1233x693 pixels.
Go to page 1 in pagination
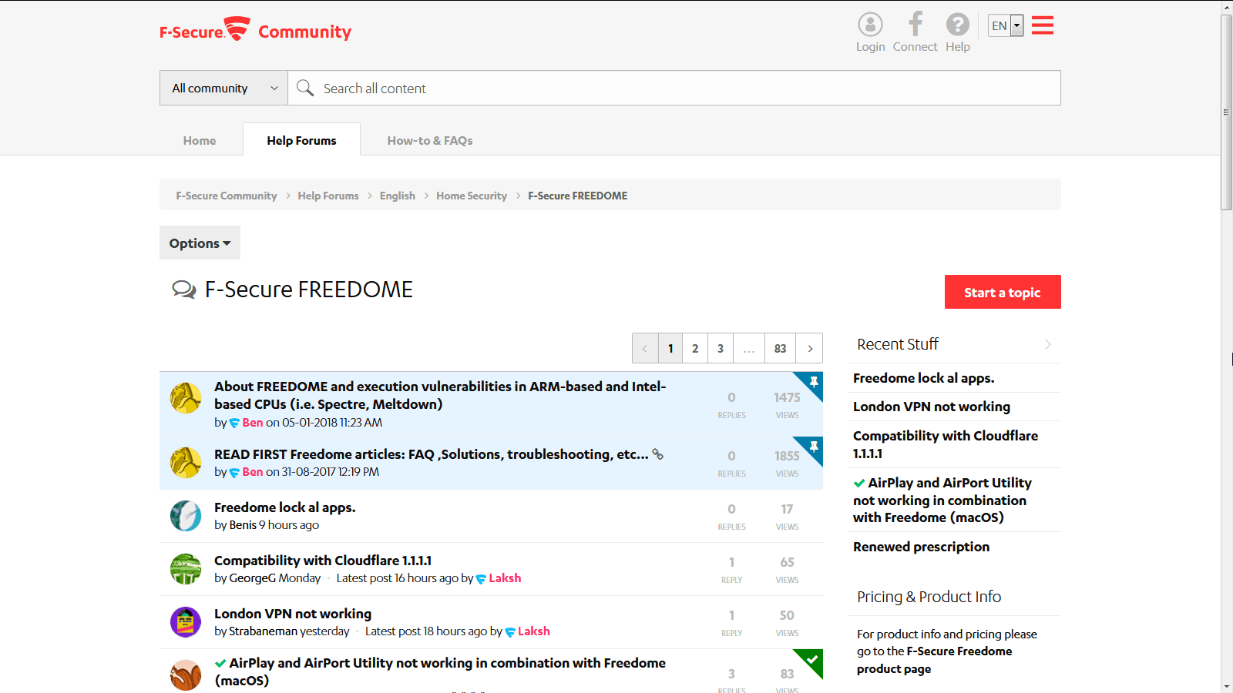click(x=670, y=348)
